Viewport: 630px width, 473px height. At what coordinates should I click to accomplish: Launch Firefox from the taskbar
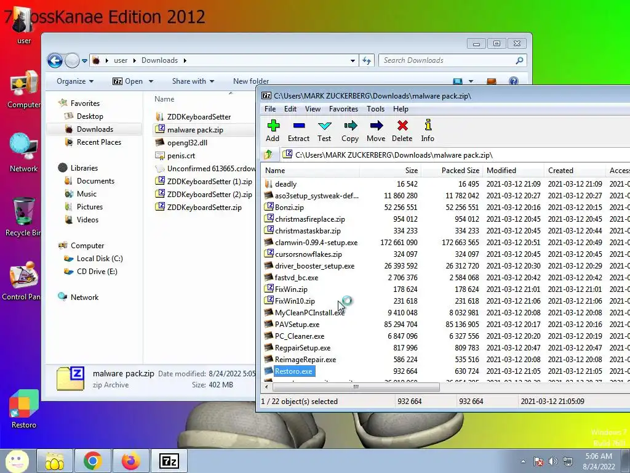click(x=131, y=461)
